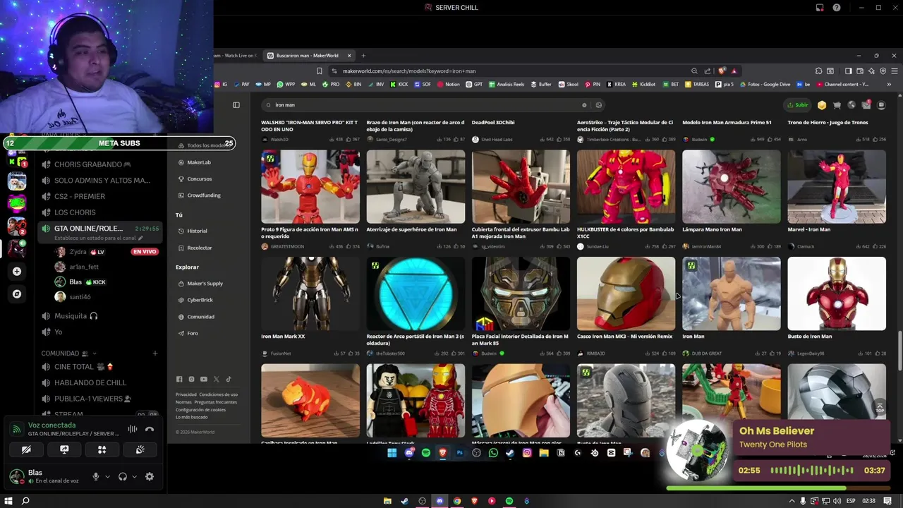Close the MakerWorld browser tab

(349, 56)
